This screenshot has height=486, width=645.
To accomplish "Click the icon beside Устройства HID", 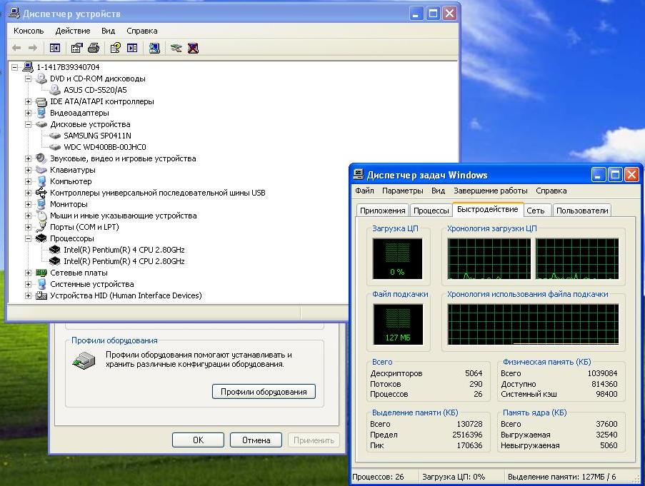I will tap(41, 295).
